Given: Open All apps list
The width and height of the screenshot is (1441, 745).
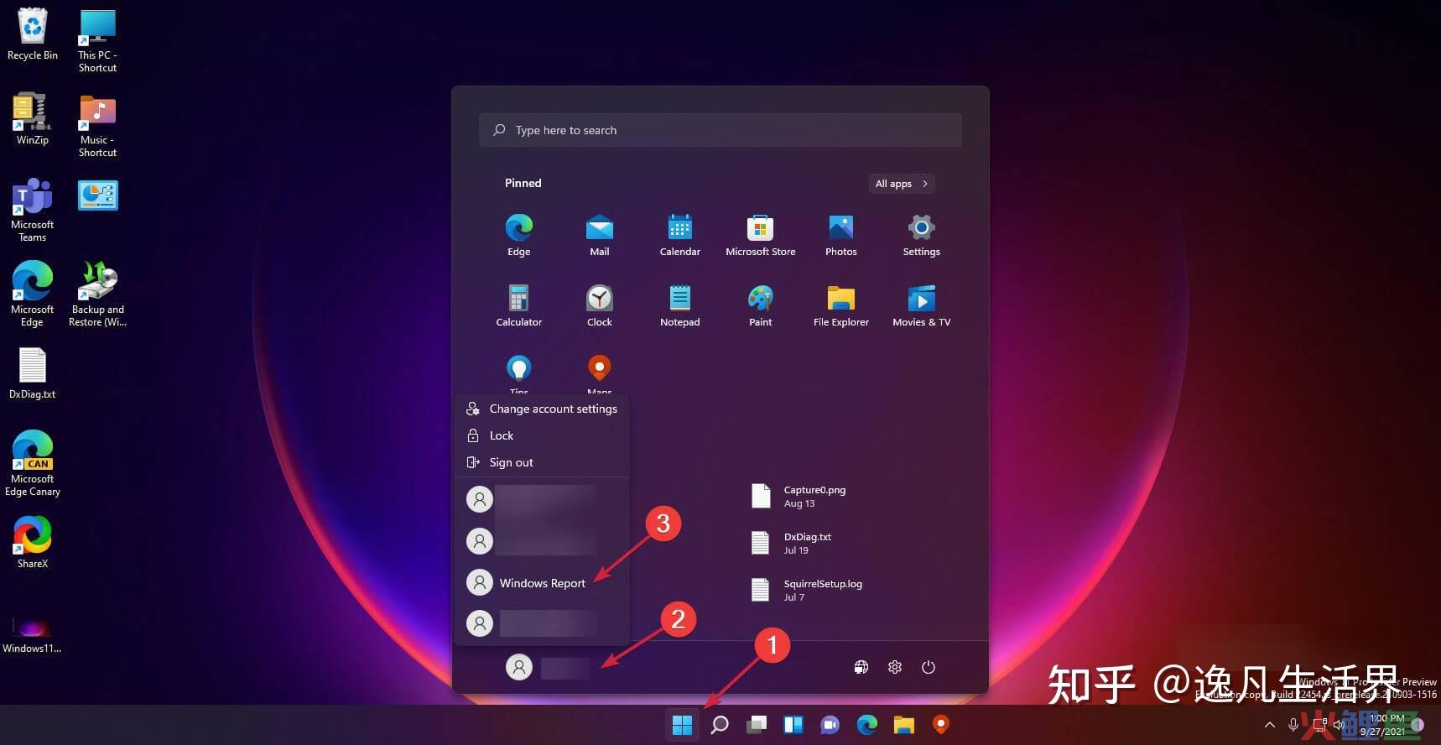Looking at the screenshot, I should point(901,184).
